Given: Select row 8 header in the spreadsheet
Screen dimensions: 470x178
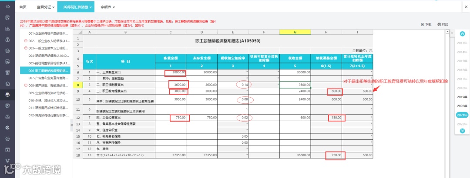Looking at the screenshot, I should point(77,85).
